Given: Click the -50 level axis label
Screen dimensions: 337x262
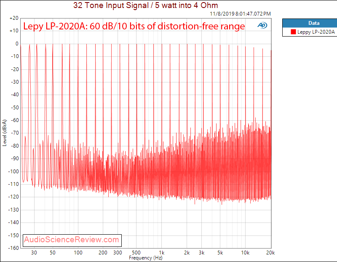Looking at the screenshot, I should click(x=15, y=108).
